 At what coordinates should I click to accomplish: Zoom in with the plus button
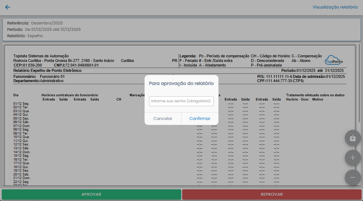[x=352, y=158]
